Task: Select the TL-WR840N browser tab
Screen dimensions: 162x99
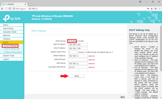Action: (14, 4)
